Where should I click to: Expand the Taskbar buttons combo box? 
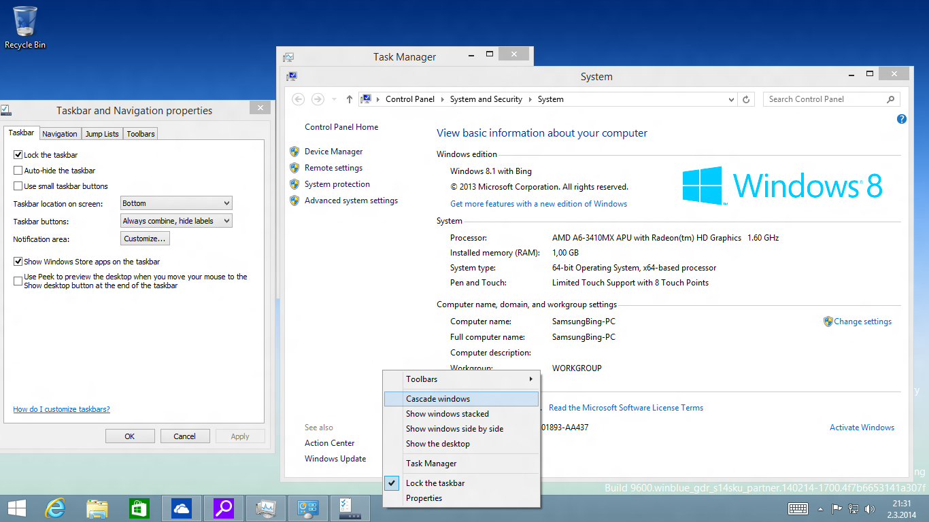point(176,221)
